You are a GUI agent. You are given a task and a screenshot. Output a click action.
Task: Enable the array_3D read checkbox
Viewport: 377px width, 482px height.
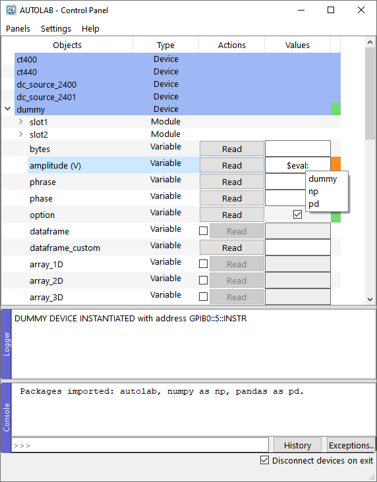point(203,296)
